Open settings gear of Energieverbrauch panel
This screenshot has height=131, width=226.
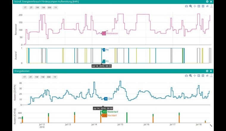tap(207, 1)
